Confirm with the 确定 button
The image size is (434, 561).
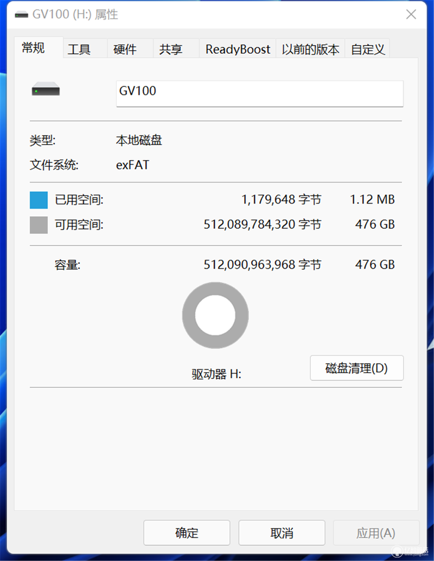pyautogui.click(x=187, y=533)
